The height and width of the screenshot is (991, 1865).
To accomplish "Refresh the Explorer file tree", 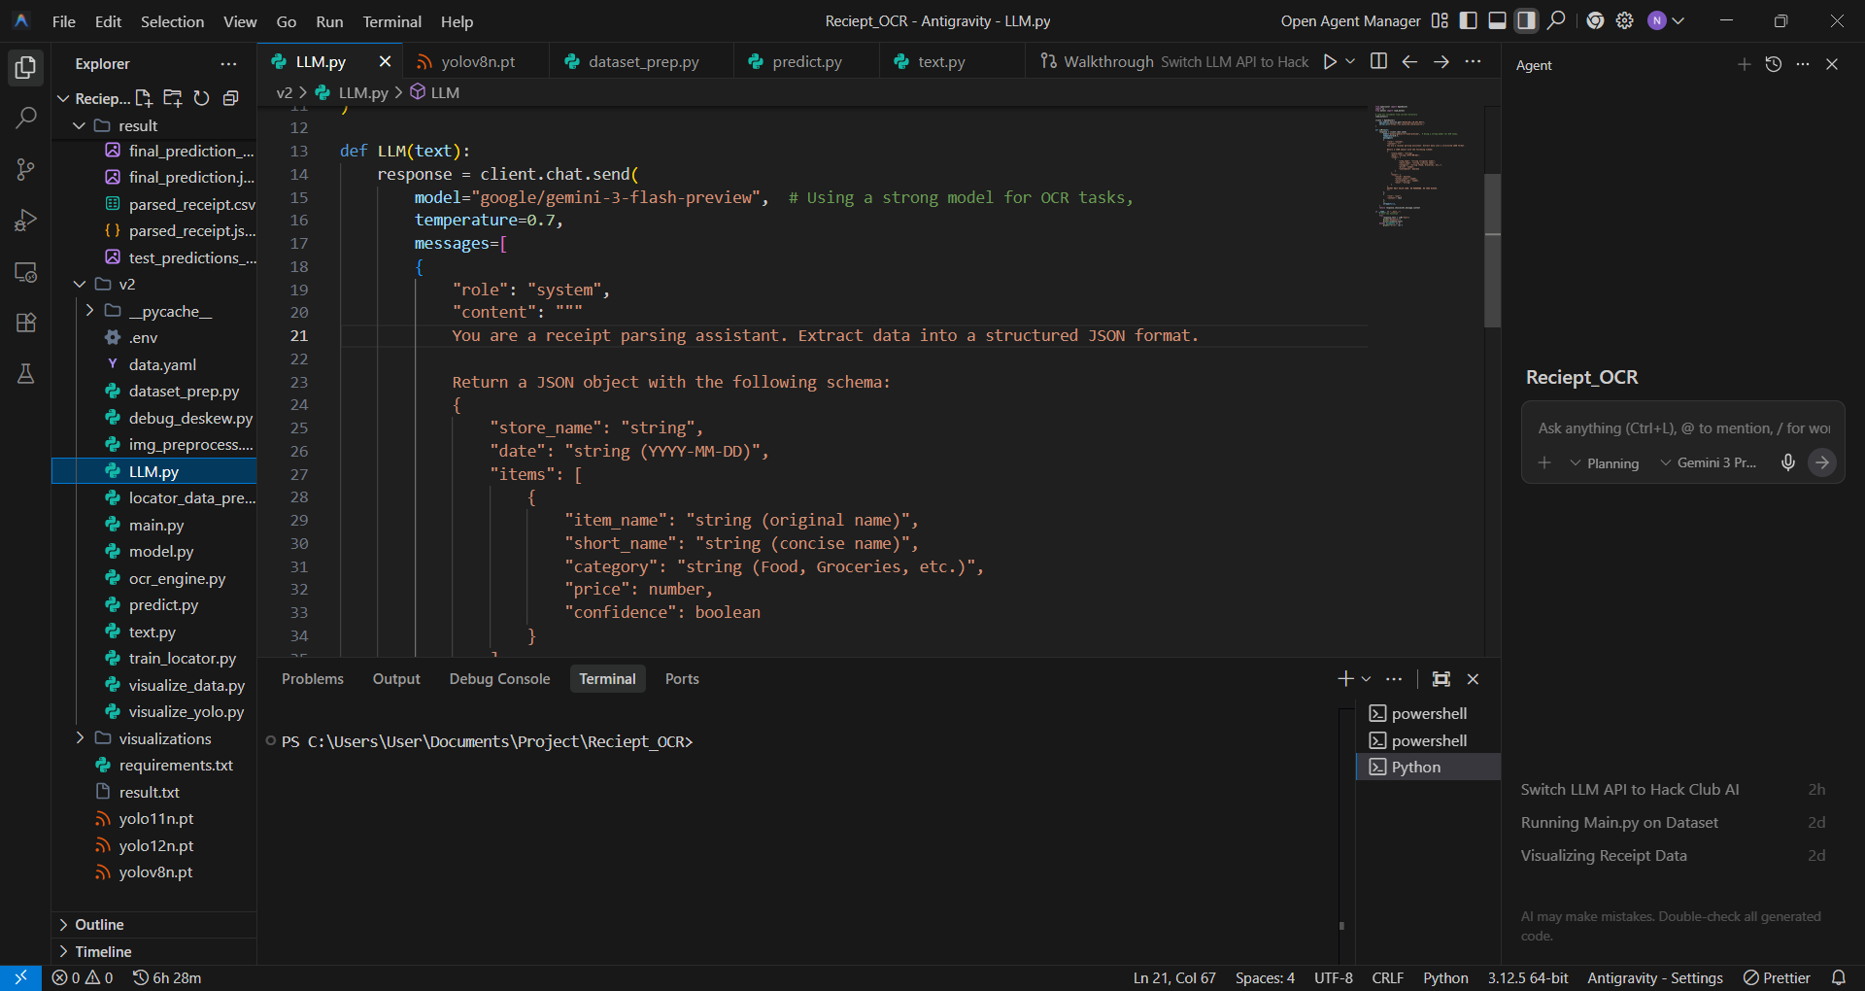I will pos(201,98).
